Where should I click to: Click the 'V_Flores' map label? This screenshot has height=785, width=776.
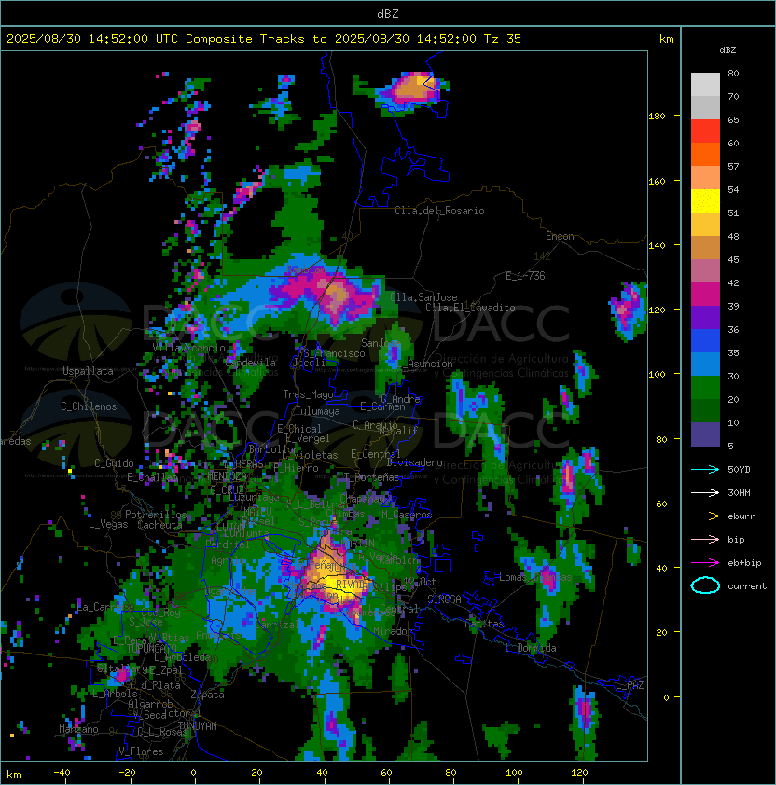(141, 751)
